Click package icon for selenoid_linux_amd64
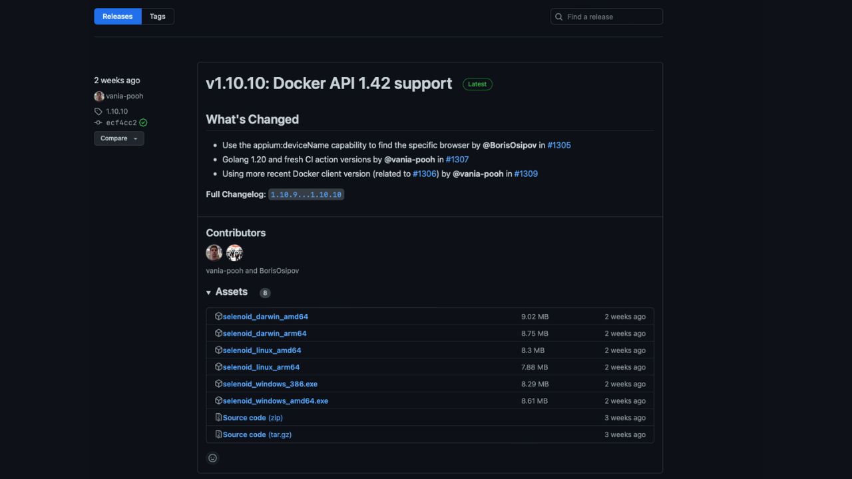The image size is (852, 479). [218, 350]
